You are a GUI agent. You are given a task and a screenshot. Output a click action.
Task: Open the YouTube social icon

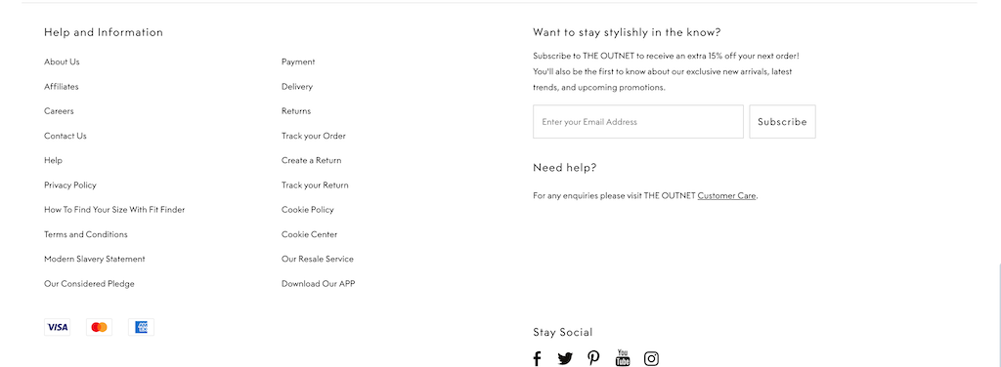(623, 358)
